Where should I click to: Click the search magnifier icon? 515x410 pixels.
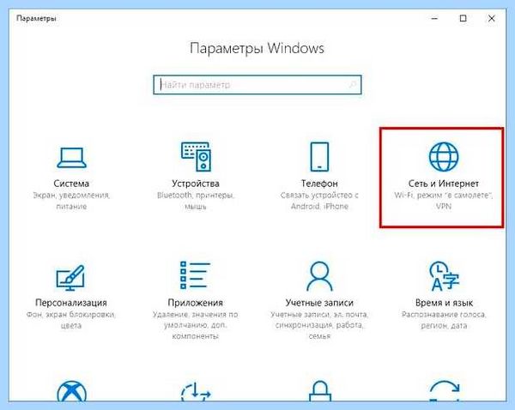point(353,85)
